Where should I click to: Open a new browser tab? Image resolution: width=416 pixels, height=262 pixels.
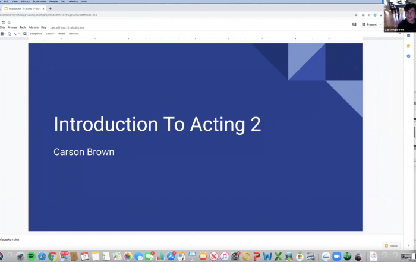coord(51,8)
